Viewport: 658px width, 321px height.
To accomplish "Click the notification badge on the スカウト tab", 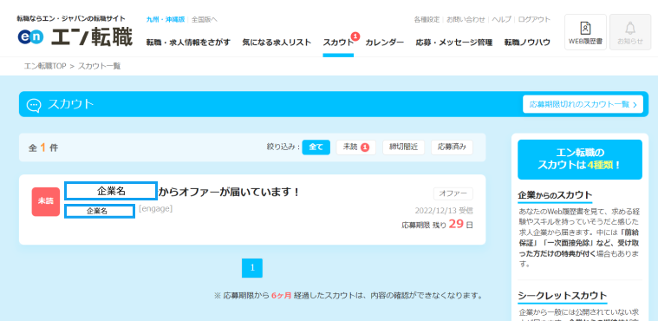I will coord(355,36).
